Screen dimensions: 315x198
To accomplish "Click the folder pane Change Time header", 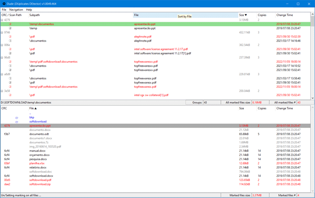I will tap(293, 108).
